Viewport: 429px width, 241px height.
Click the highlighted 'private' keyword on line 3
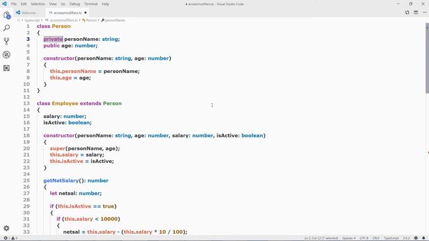53,39
